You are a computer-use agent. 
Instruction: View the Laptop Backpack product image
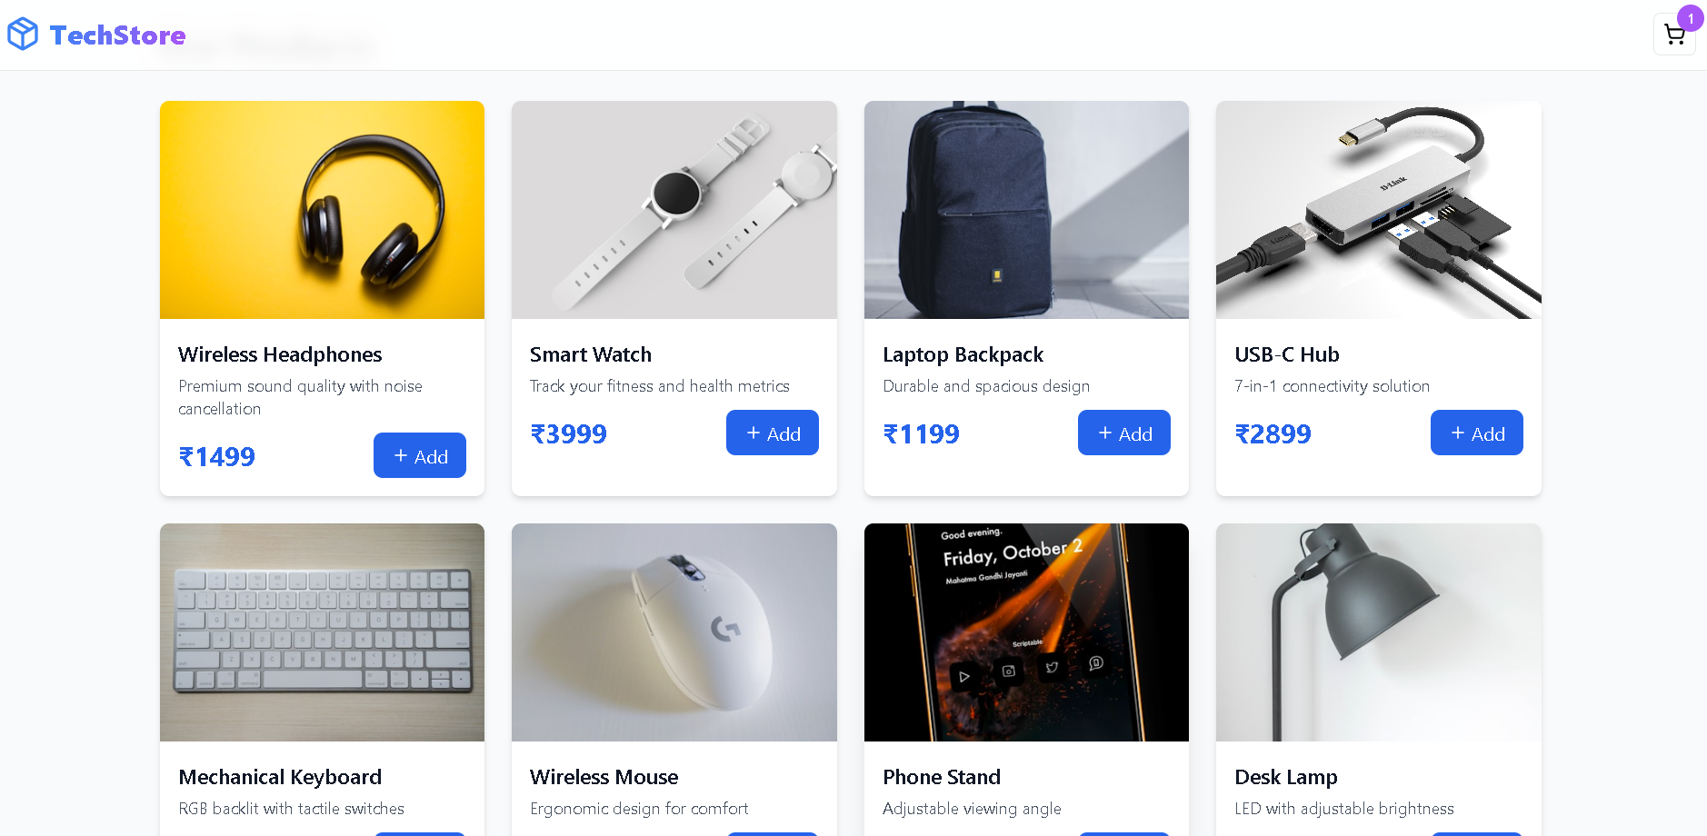[x=1026, y=210]
